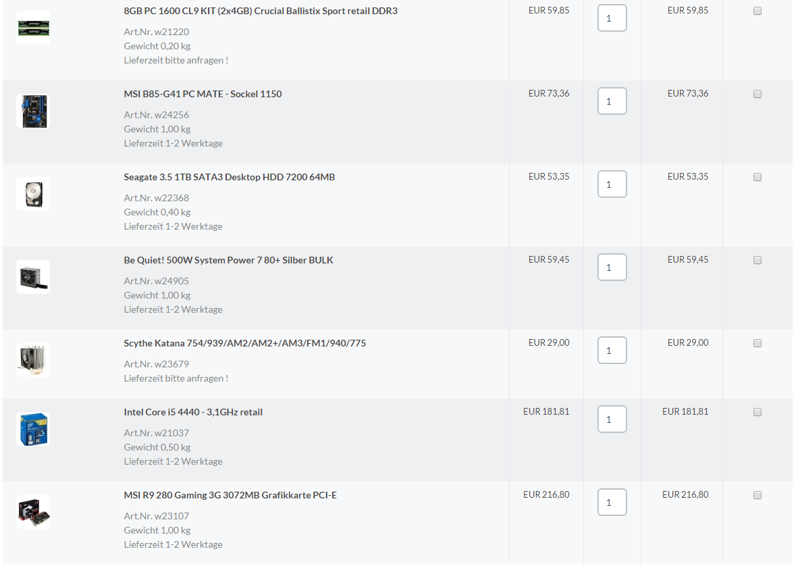Click the quantity box for Scythe Katana
Viewport: 800px width, 568px height.
[612, 351]
